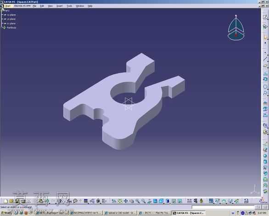Click the Create Multi-View icon

coord(155,201)
